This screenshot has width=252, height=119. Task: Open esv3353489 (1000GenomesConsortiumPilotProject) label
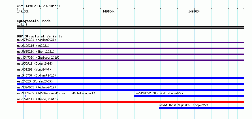pos(56,93)
